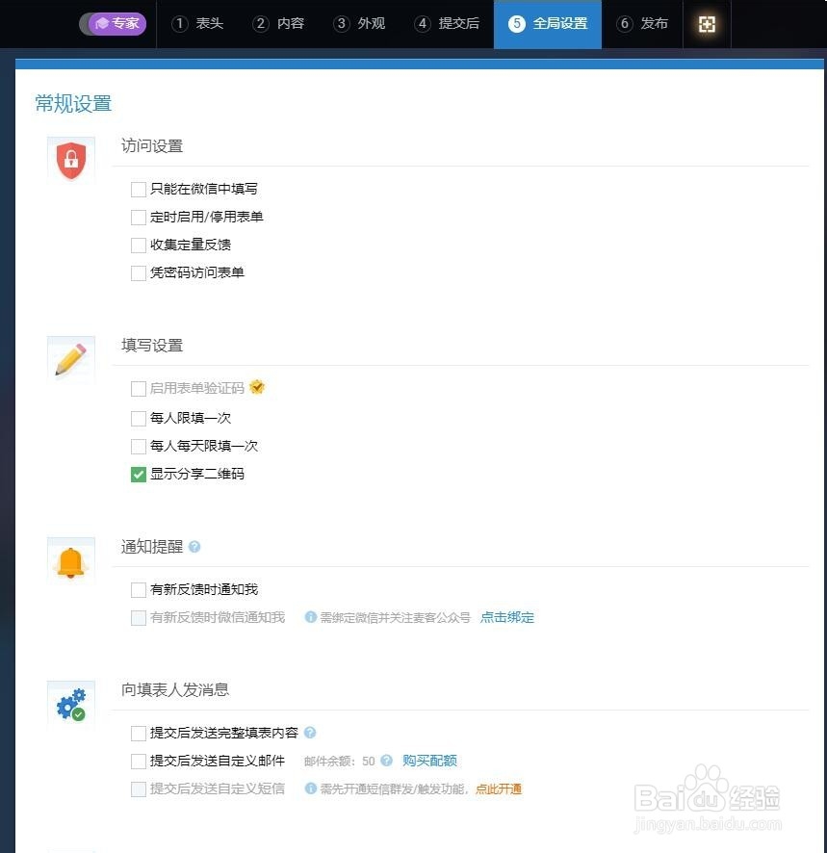
Task: Open help for 提交后发送完整填表内容
Action: (310, 733)
